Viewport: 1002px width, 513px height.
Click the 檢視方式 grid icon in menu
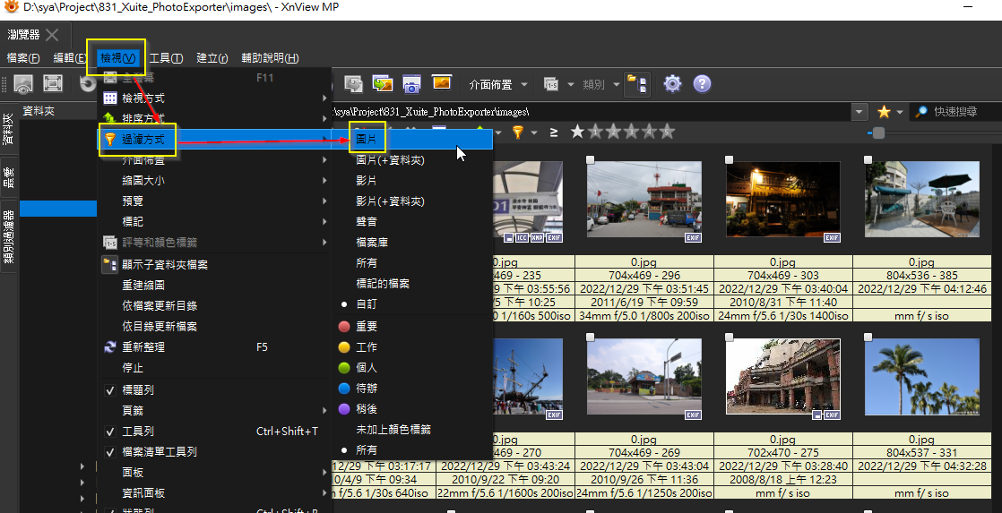point(110,98)
